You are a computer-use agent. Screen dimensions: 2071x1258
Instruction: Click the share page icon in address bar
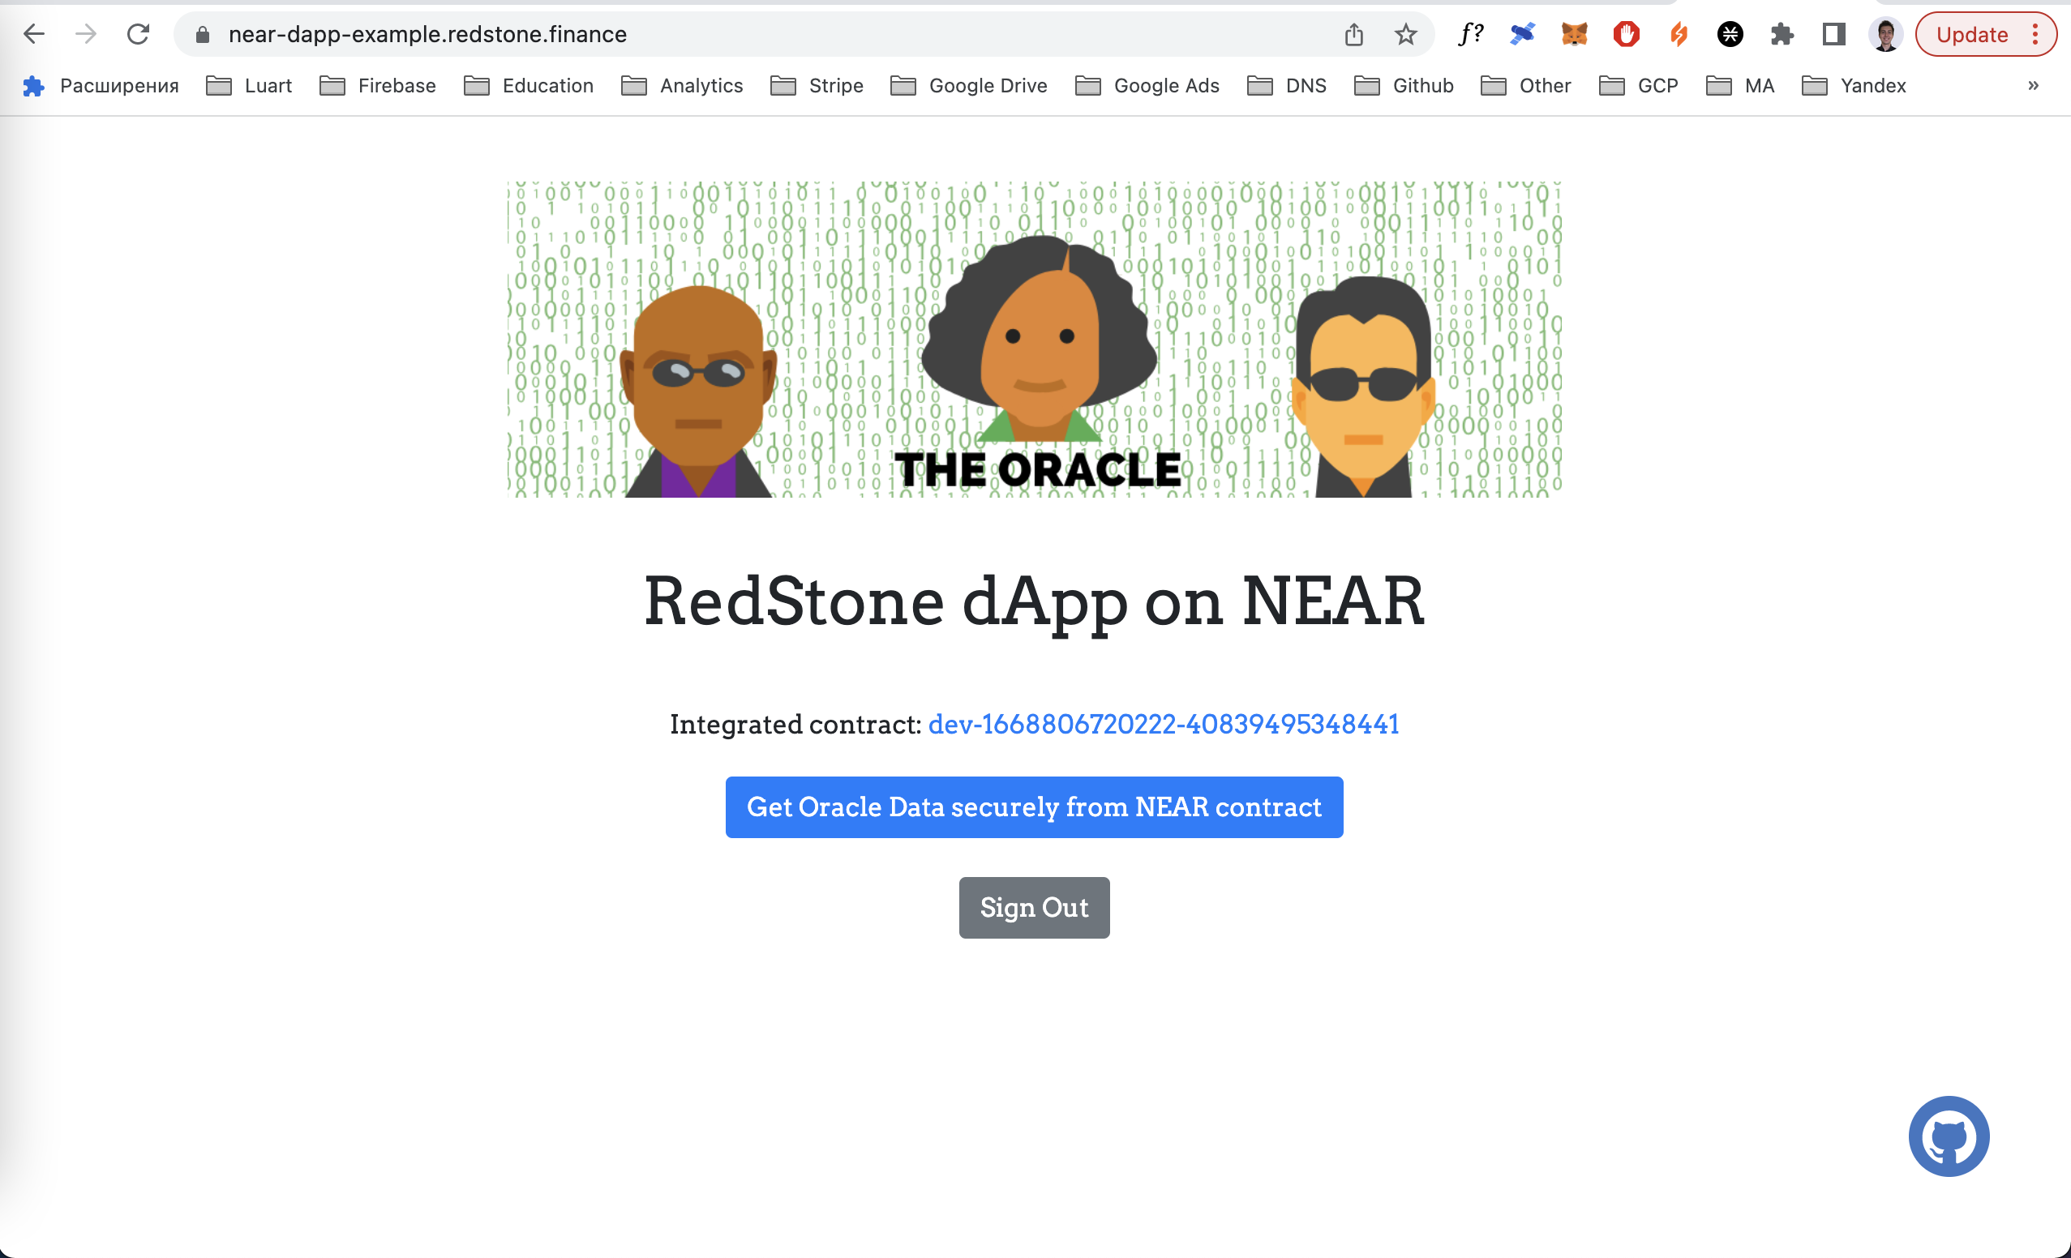(1353, 35)
